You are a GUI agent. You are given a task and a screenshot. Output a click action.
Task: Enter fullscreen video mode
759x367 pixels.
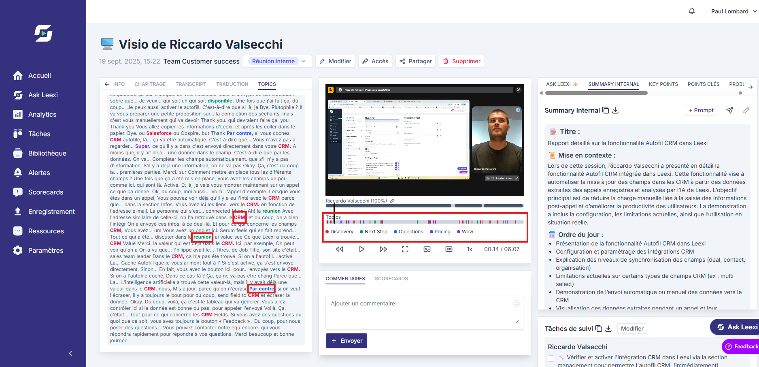[x=405, y=249]
